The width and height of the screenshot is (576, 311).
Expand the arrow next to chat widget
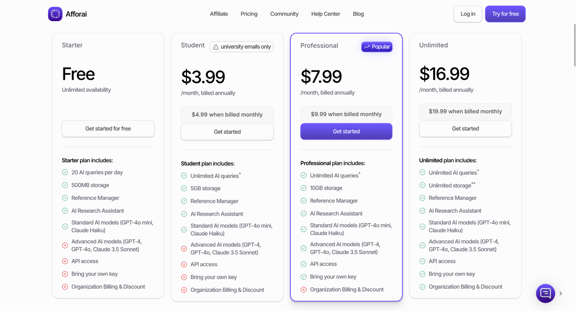coord(561,293)
